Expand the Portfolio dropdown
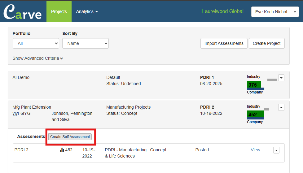Viewport: 303px width, 173px height. [36, 43]
